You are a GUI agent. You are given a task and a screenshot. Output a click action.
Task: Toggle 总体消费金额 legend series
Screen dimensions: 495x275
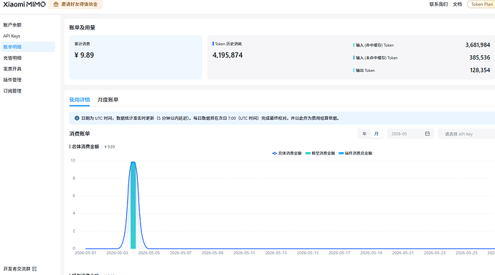coord(287,154)
